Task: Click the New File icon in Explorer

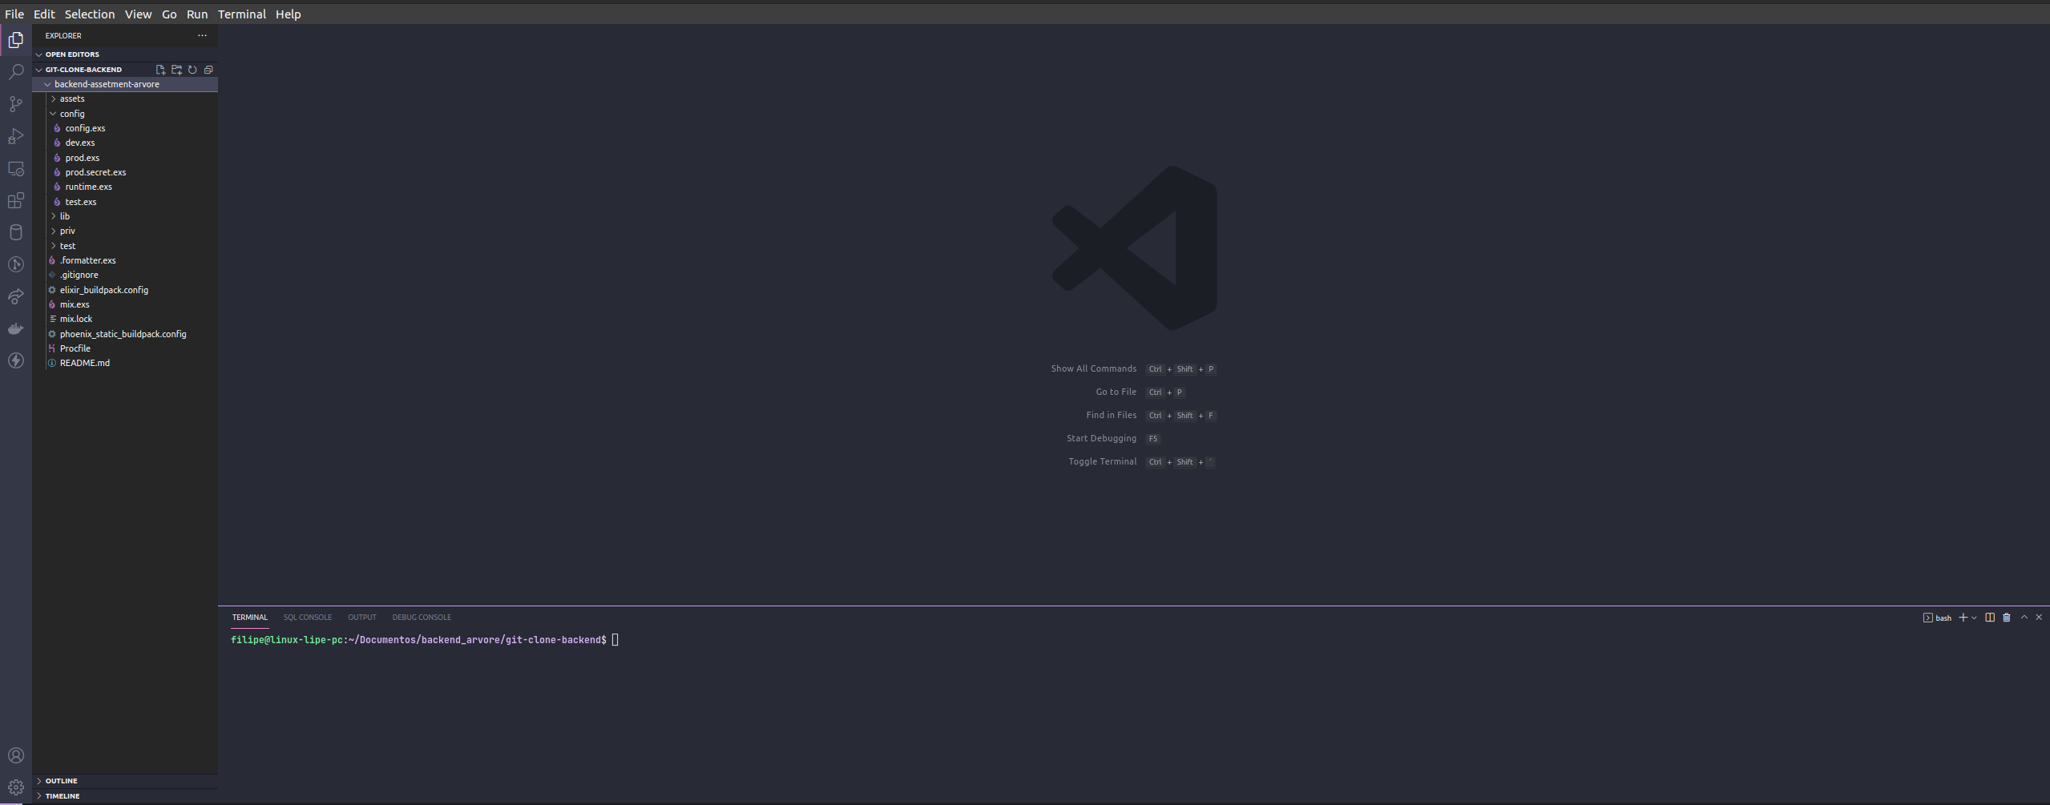Action: coord(159,70)
